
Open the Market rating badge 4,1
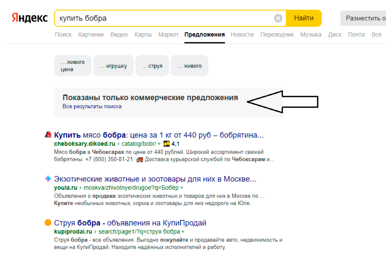[x=171, y=144]
